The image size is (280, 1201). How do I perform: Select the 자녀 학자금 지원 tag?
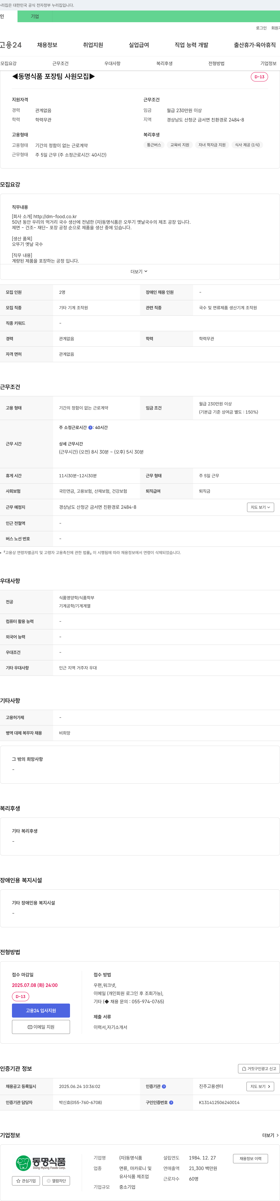coord(212,145)
